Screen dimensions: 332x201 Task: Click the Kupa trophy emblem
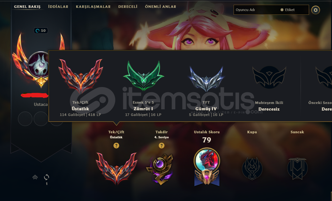tap(252, 169)
